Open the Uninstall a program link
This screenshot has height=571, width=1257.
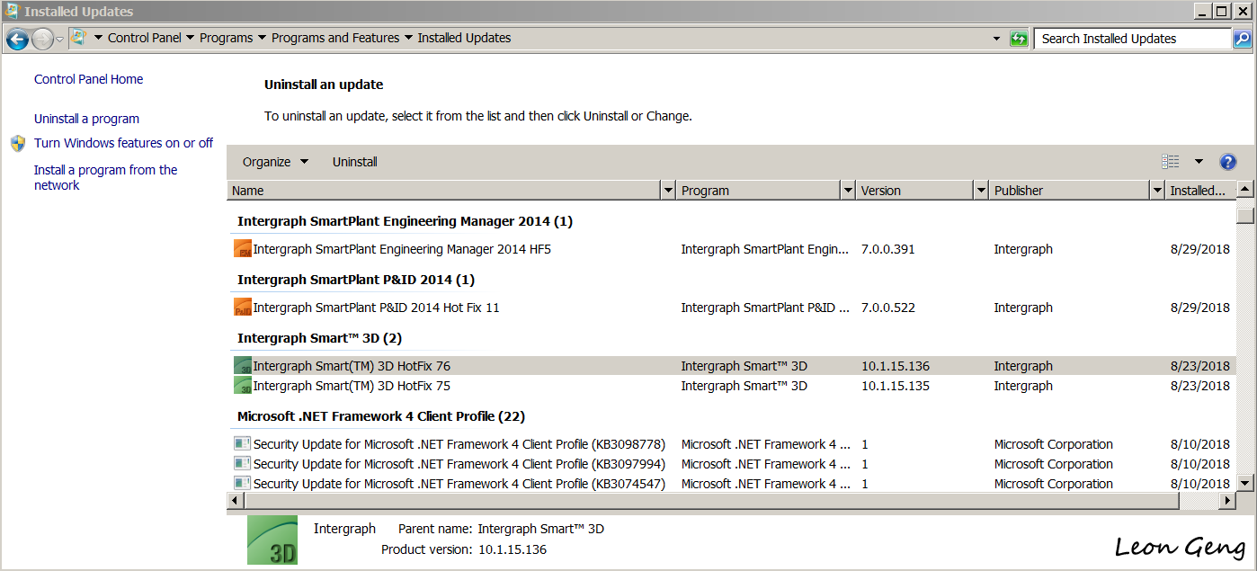(x=86, y=119)
